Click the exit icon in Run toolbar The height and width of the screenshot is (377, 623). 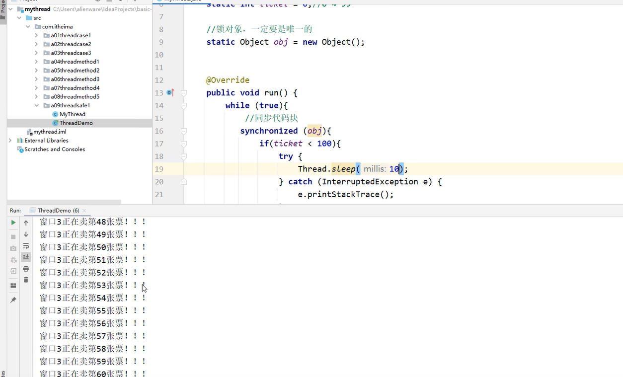[13, 271]
